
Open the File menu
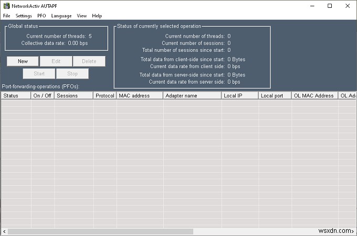[6, 16]
